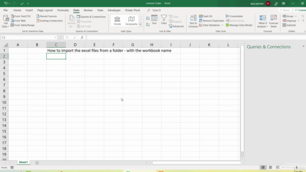306x172 pixels.
Task: Select the Stocks data type
Action: [117, 21]
